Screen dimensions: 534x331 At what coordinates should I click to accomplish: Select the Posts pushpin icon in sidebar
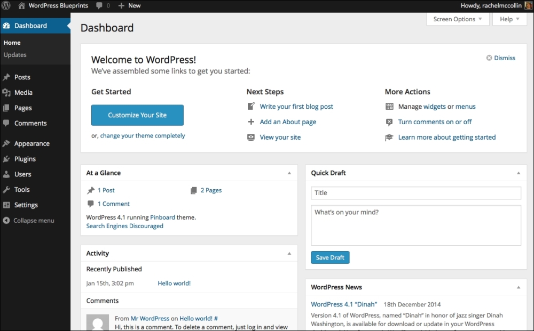click(6, 77)
